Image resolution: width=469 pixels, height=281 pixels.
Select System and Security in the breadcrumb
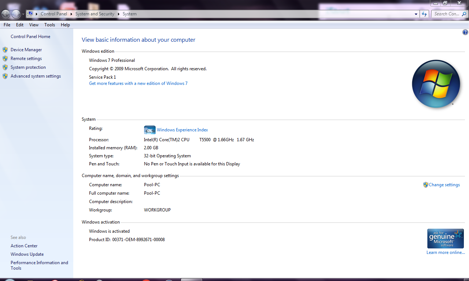tap(95, 14)
